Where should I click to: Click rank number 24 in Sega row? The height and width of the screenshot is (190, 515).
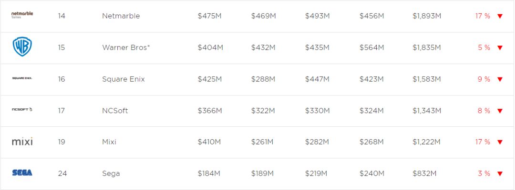[62, 173]
